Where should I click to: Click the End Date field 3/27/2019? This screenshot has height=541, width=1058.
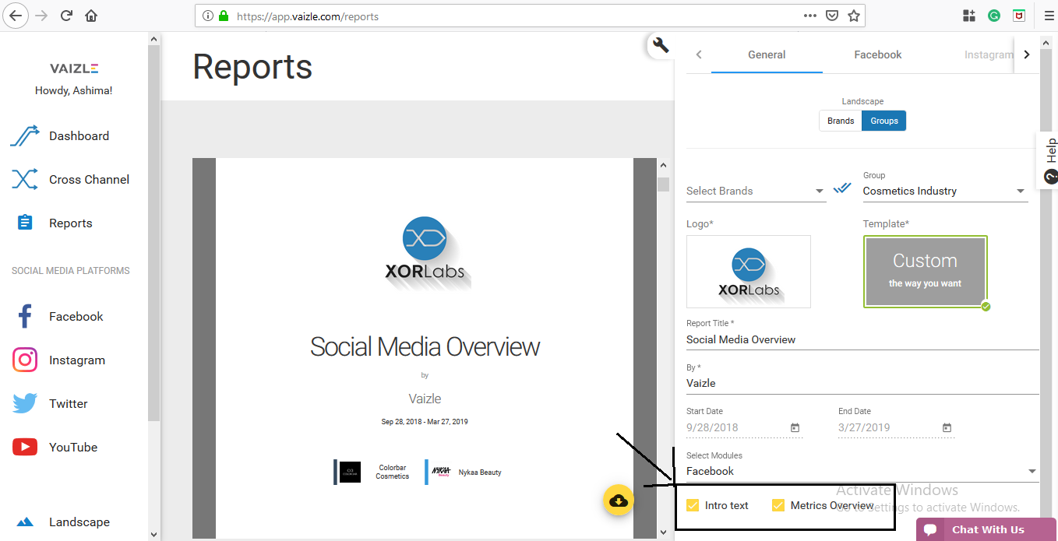pyautogui.click(x=896, y=427)
